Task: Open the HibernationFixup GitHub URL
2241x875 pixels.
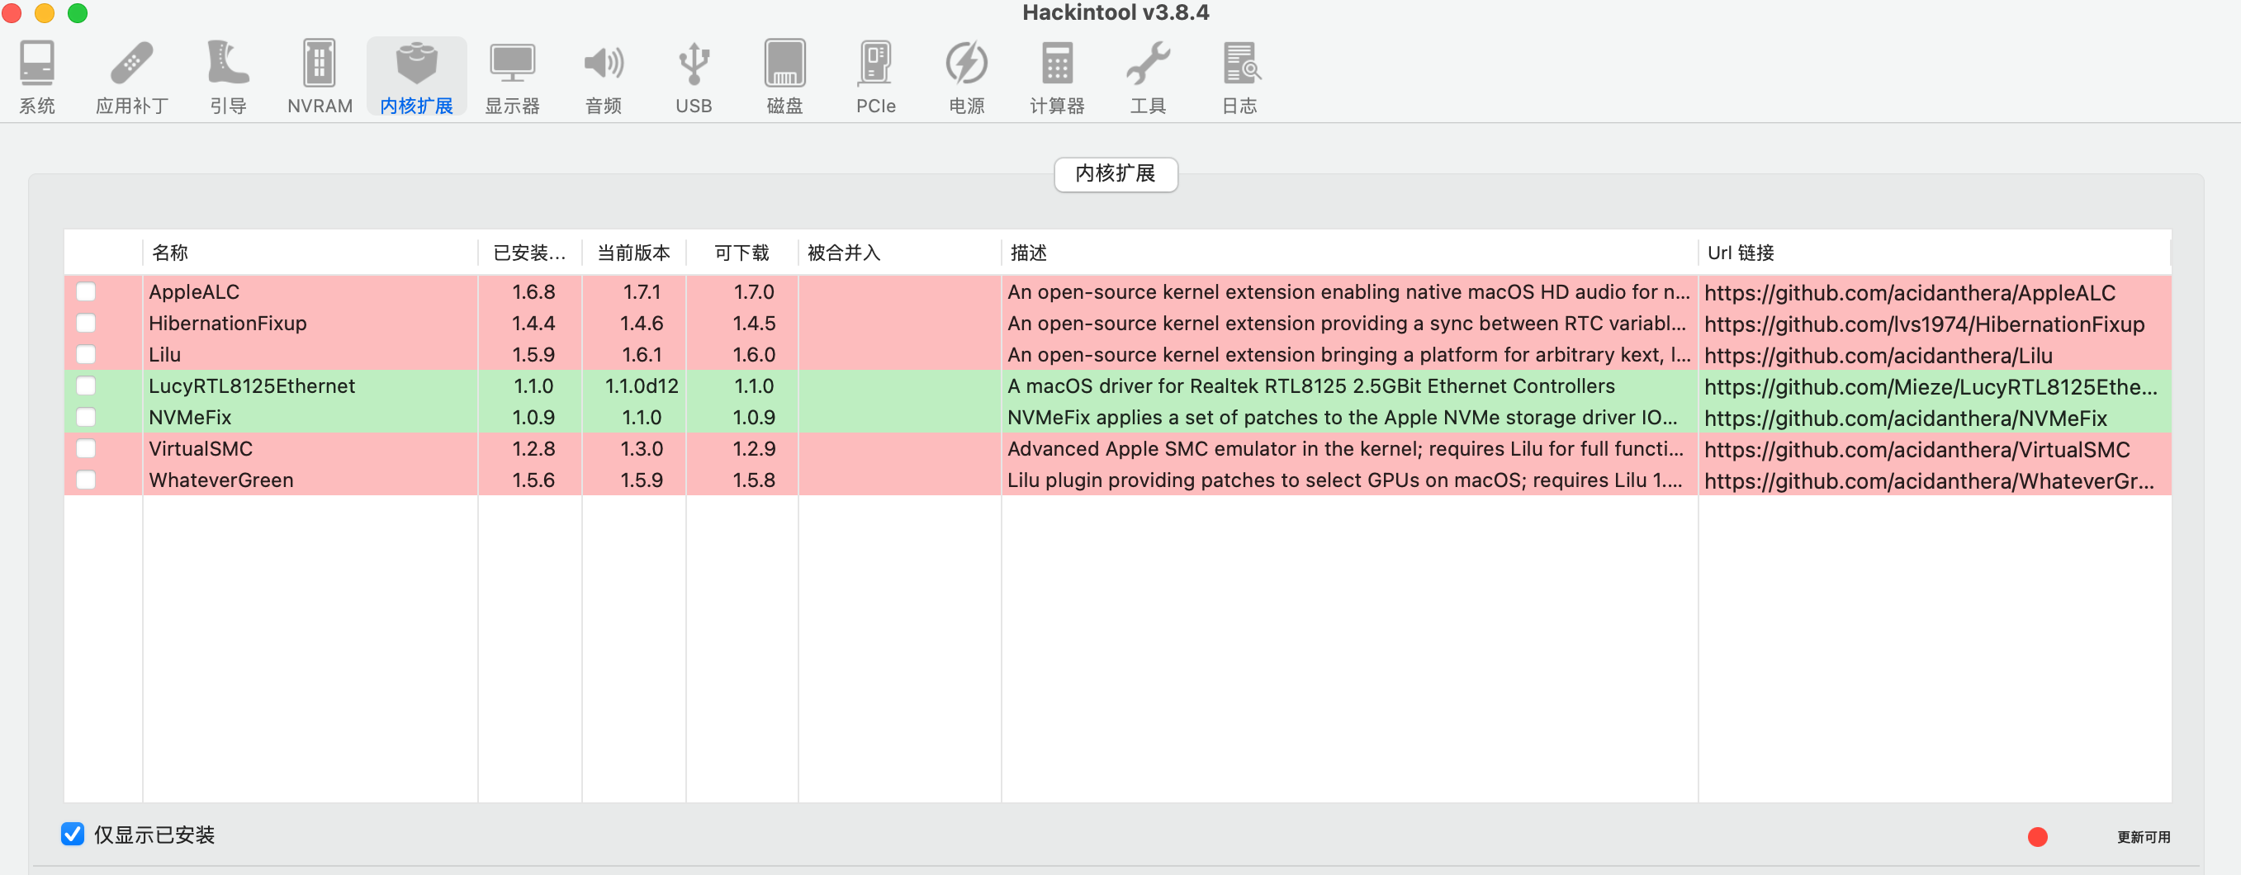Action: click(x=1924, y=324)
